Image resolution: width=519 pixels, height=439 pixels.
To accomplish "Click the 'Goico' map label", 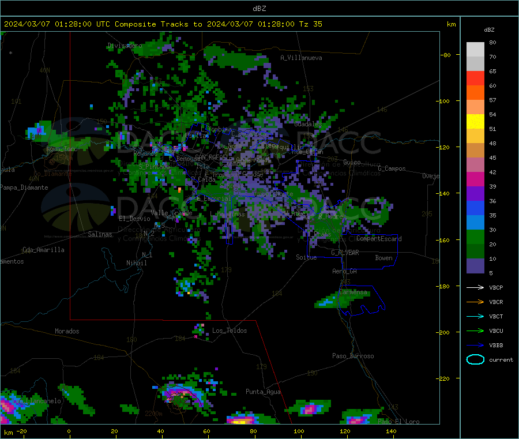I will pos(352,162).
